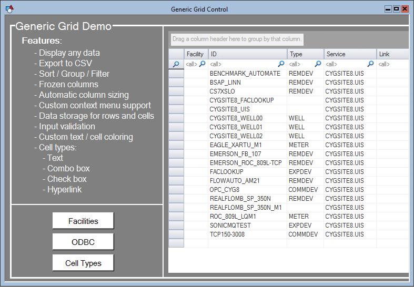Select the EMERSON_ROC_809L-TCP cell
Screen dimensions: 414x287
(247, 163)
